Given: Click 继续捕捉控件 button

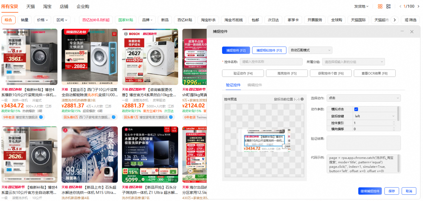Looking at the screenshot, I should coord(370,191).
